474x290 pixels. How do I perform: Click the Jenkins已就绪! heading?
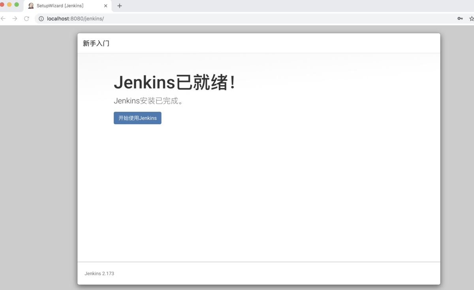pos(175,82)
